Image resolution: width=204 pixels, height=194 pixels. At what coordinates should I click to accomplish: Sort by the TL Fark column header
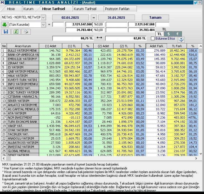pyautogui.click(x=177, y=46)
